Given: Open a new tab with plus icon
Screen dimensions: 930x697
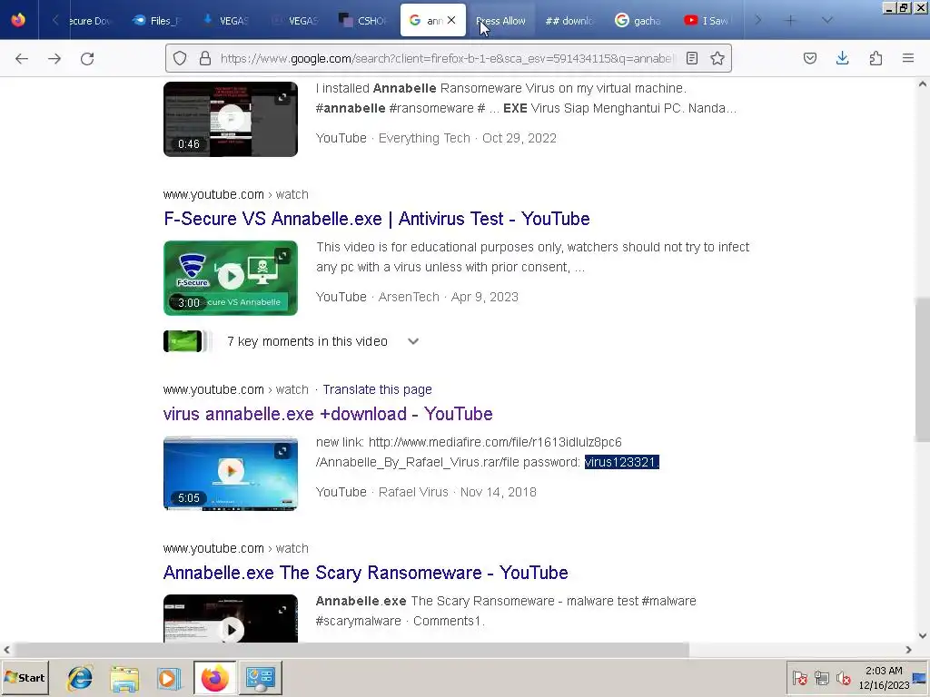Looking at the screenshot, I should point(791,21).
